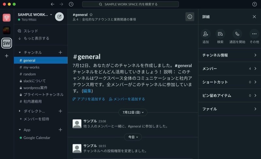
Task: Expand the ダイレクト messages section
Action: coord(20,111)
